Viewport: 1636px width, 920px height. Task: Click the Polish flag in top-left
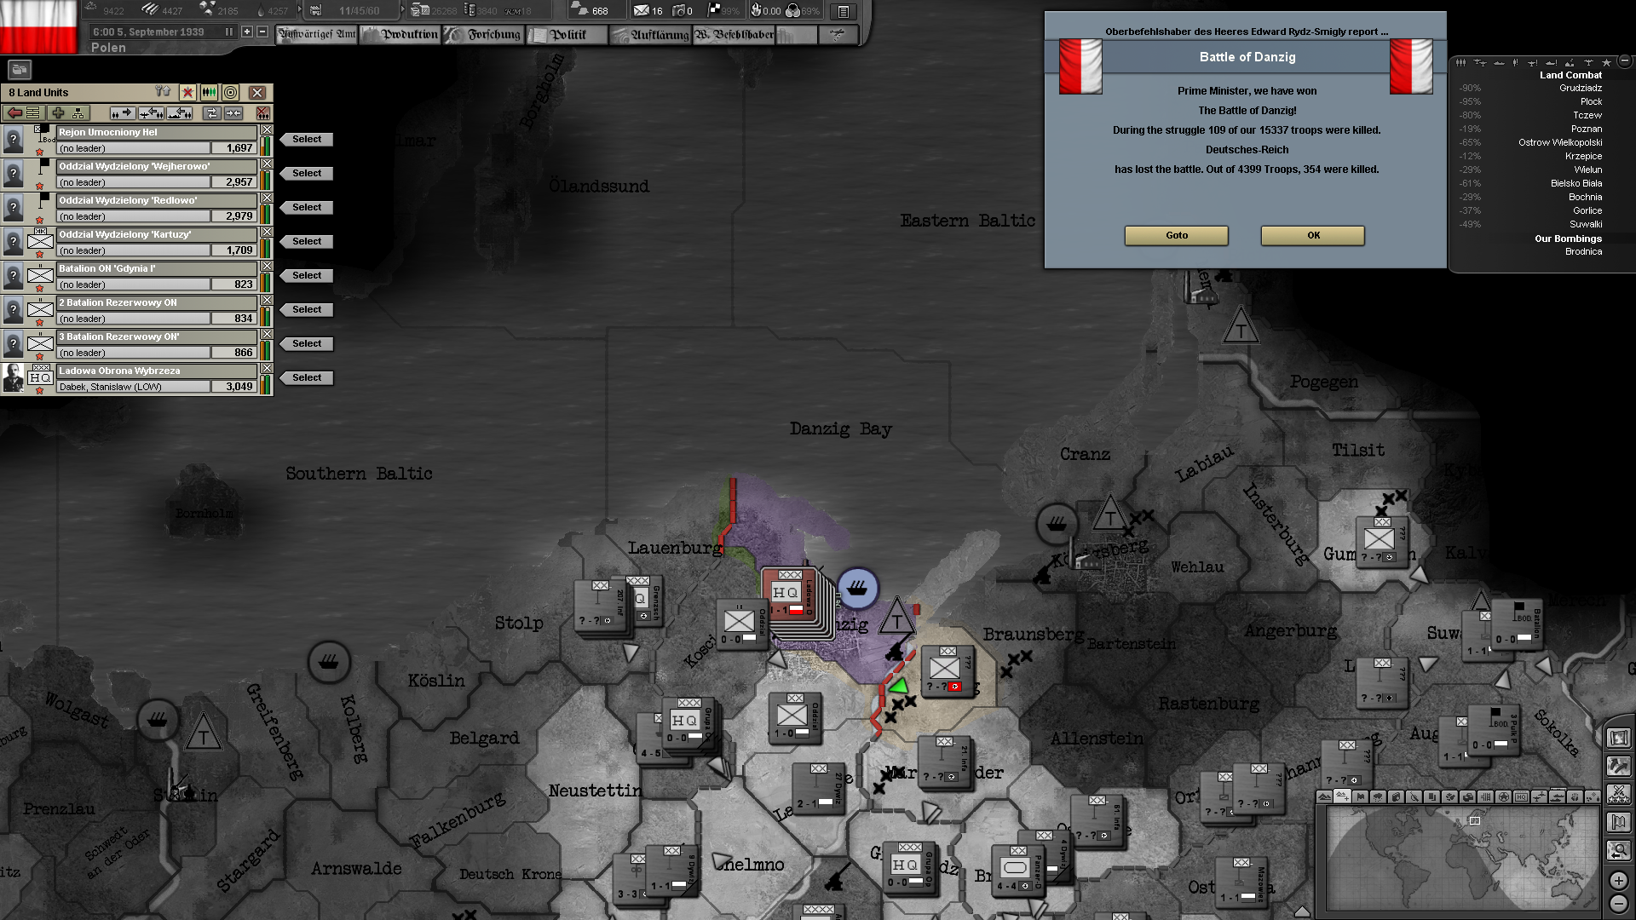pyautogui.click(x=38, y=26)
